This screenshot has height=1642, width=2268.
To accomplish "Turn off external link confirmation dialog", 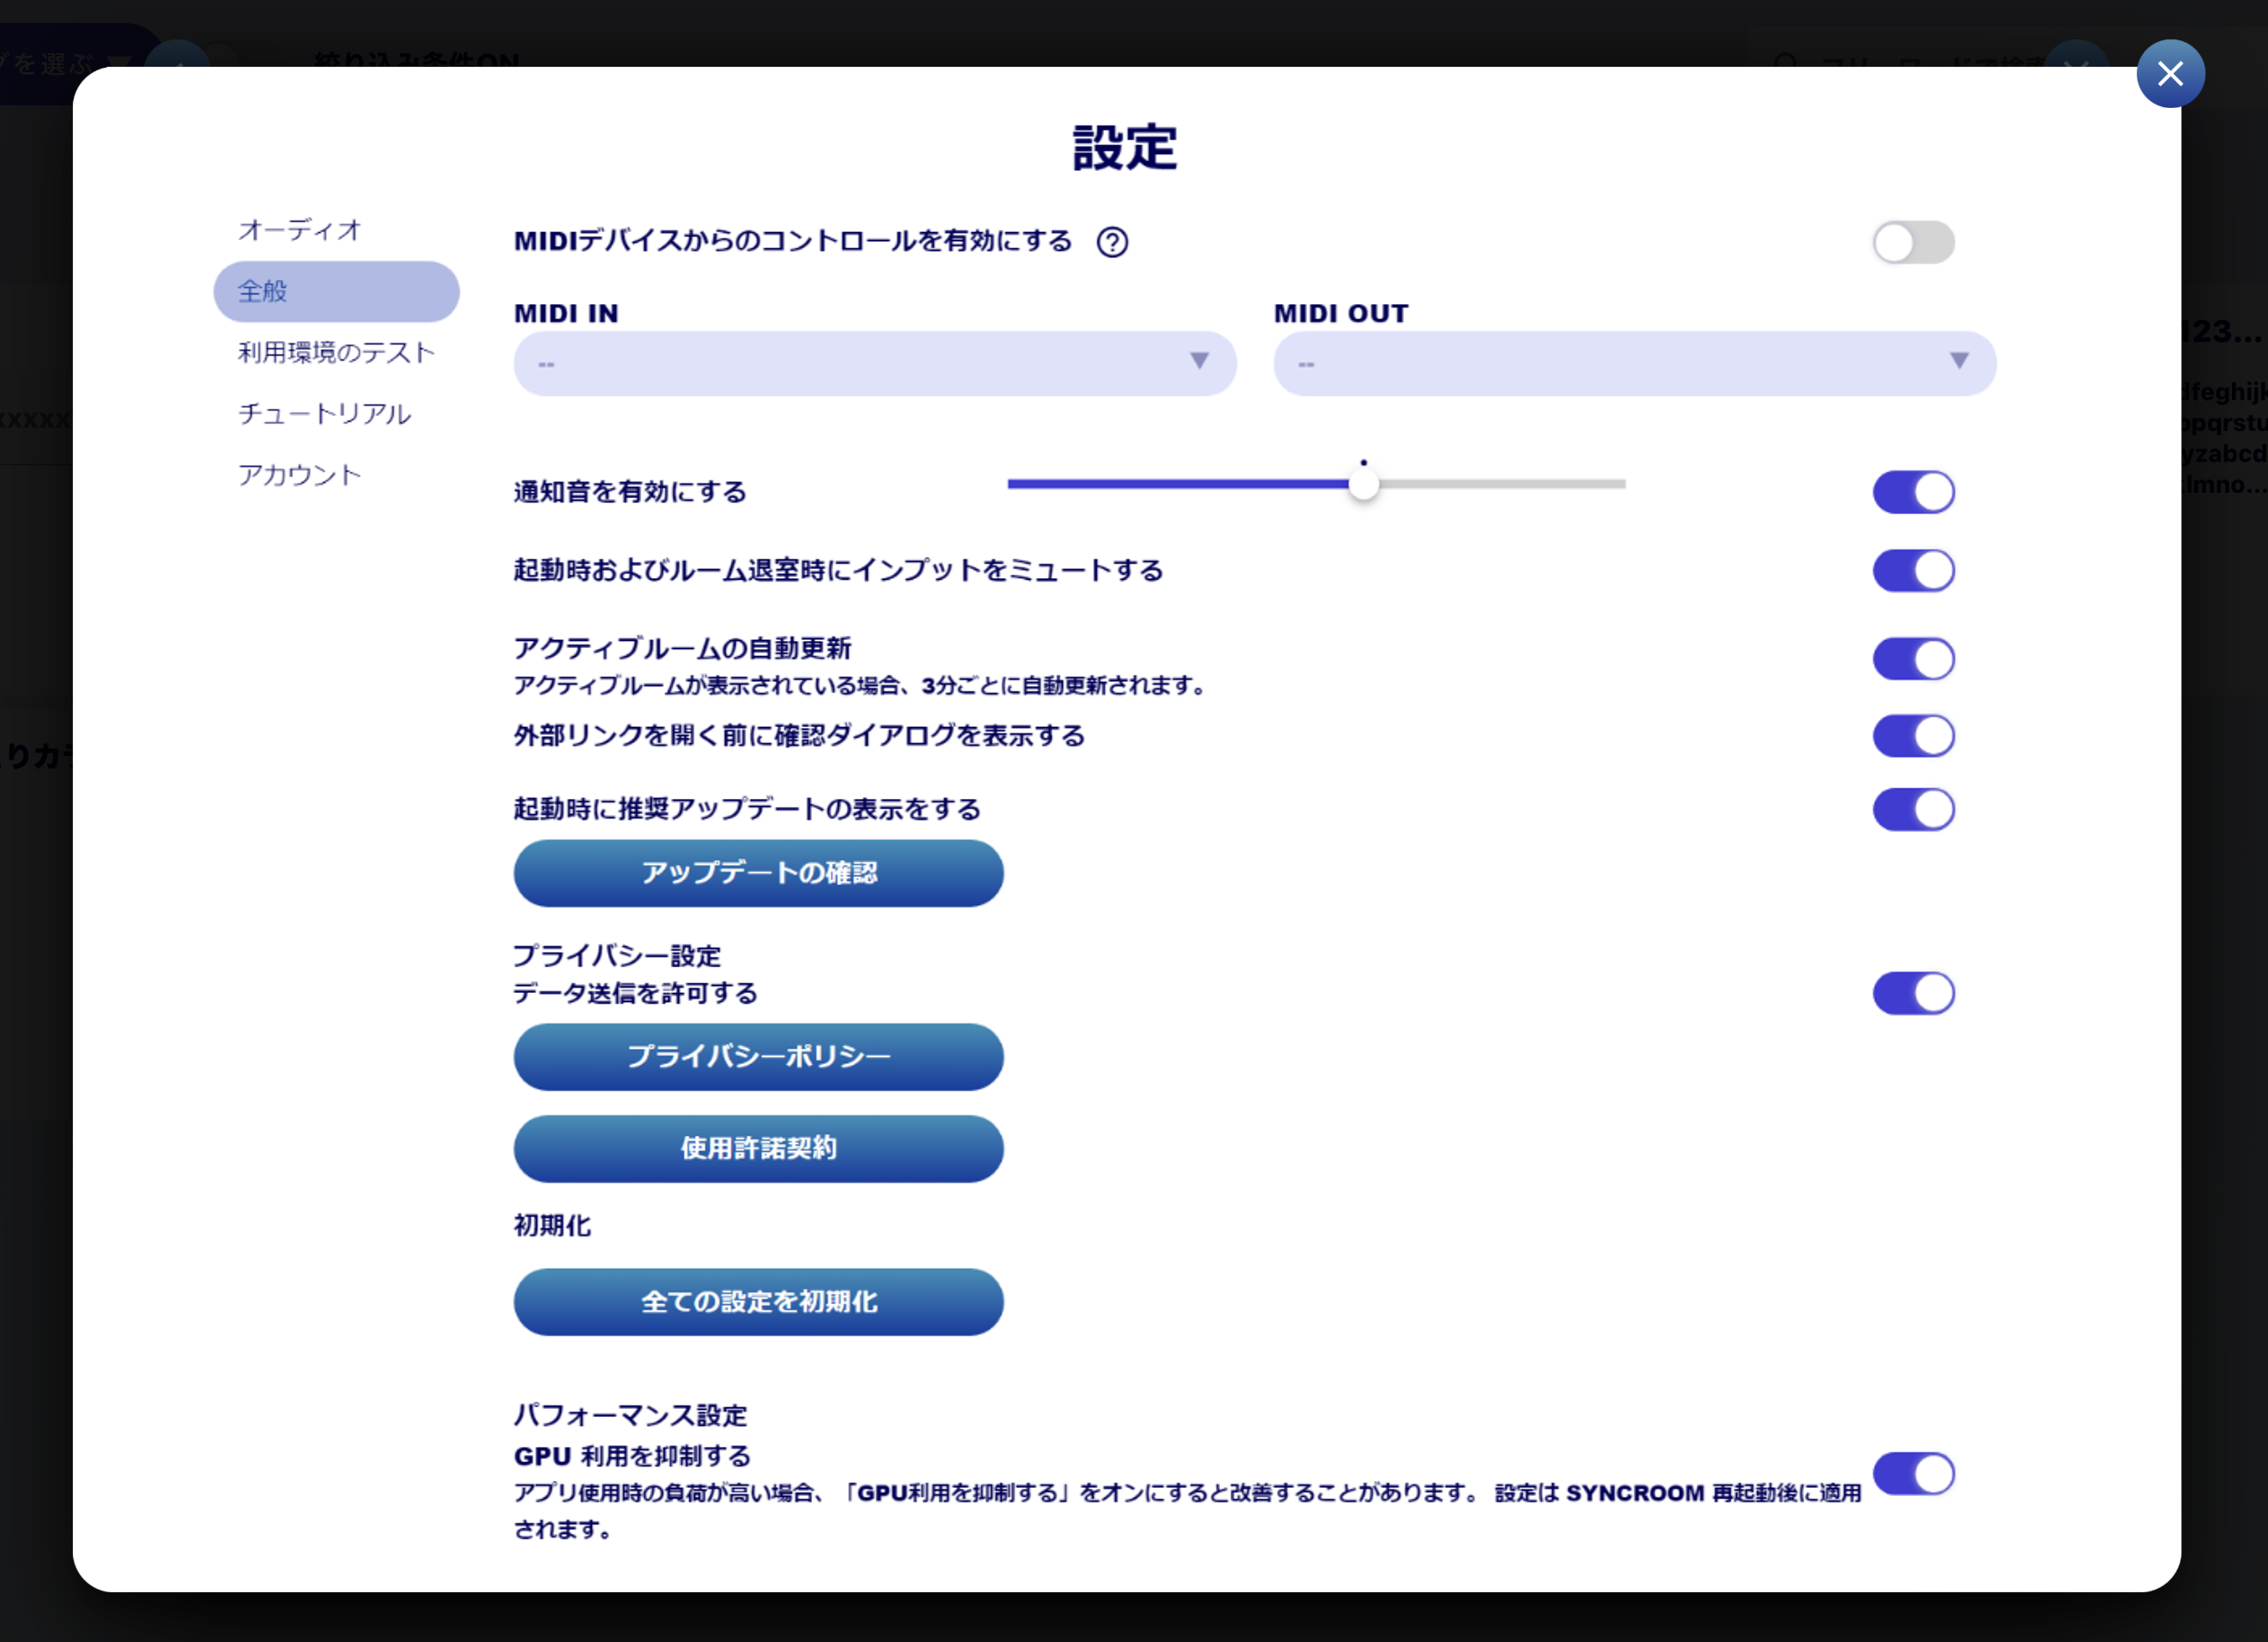I will pos(1913,735).
